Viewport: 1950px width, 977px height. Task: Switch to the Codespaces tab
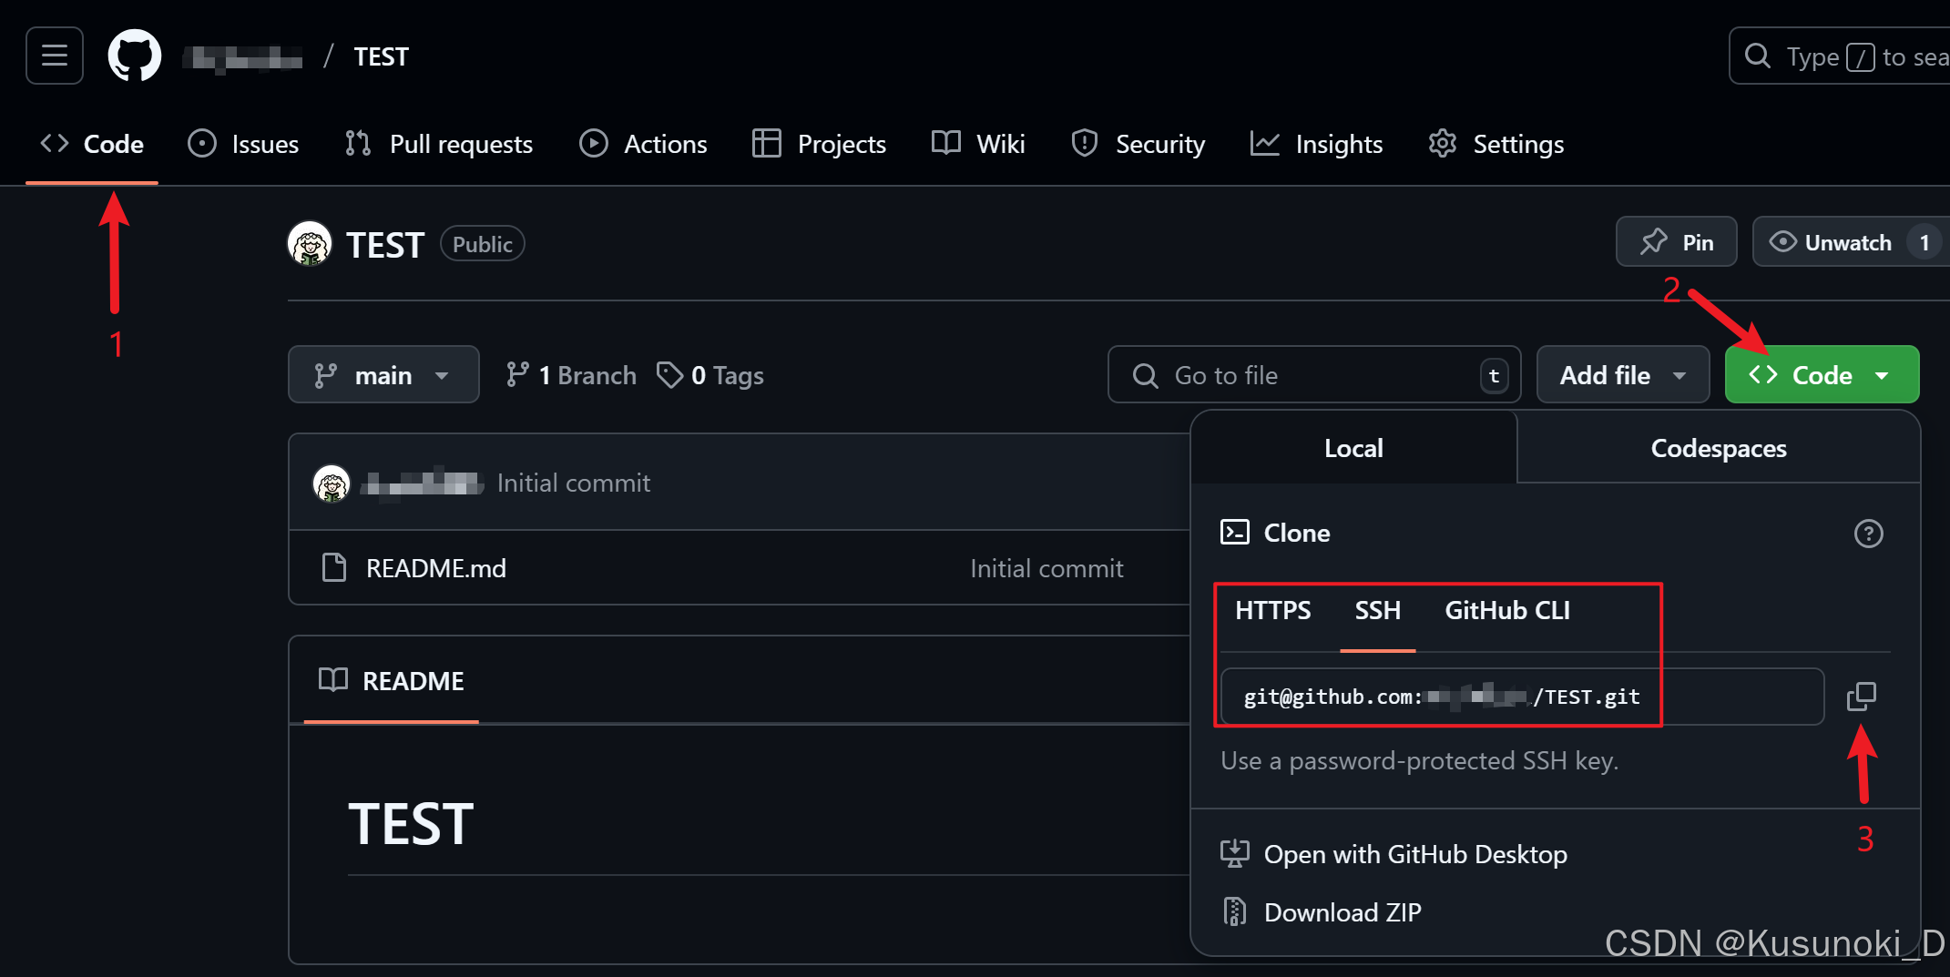(1719, 448)
